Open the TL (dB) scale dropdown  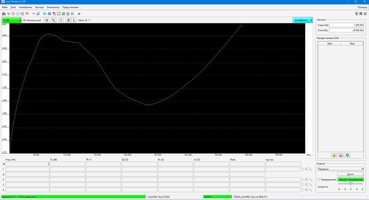[12, 20]
